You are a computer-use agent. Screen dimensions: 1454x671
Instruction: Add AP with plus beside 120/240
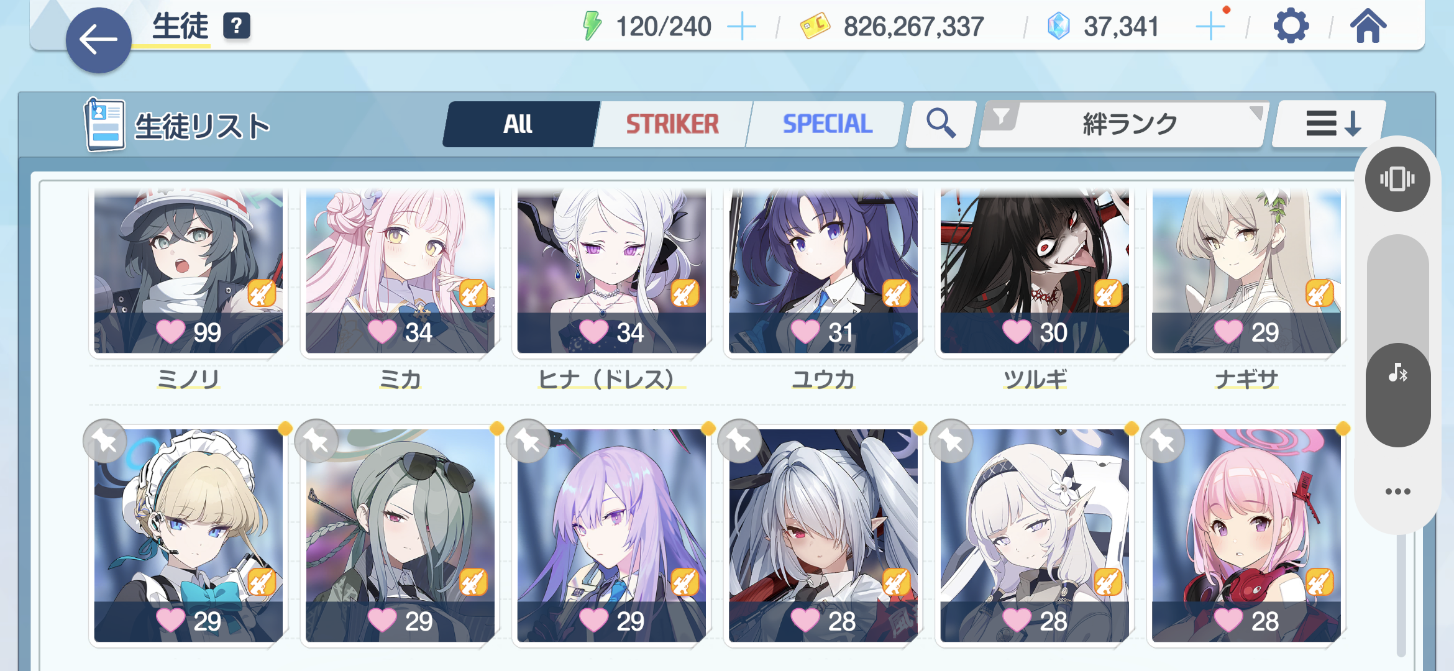[x=741, y=27]
